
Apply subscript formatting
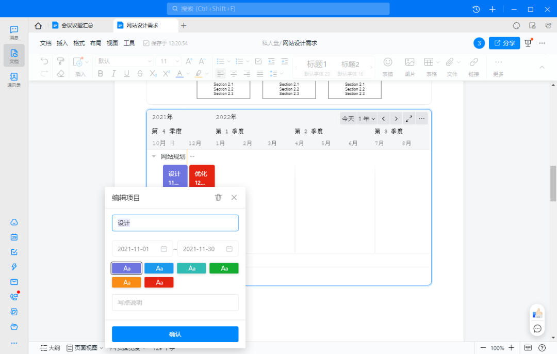coord(153,74)
